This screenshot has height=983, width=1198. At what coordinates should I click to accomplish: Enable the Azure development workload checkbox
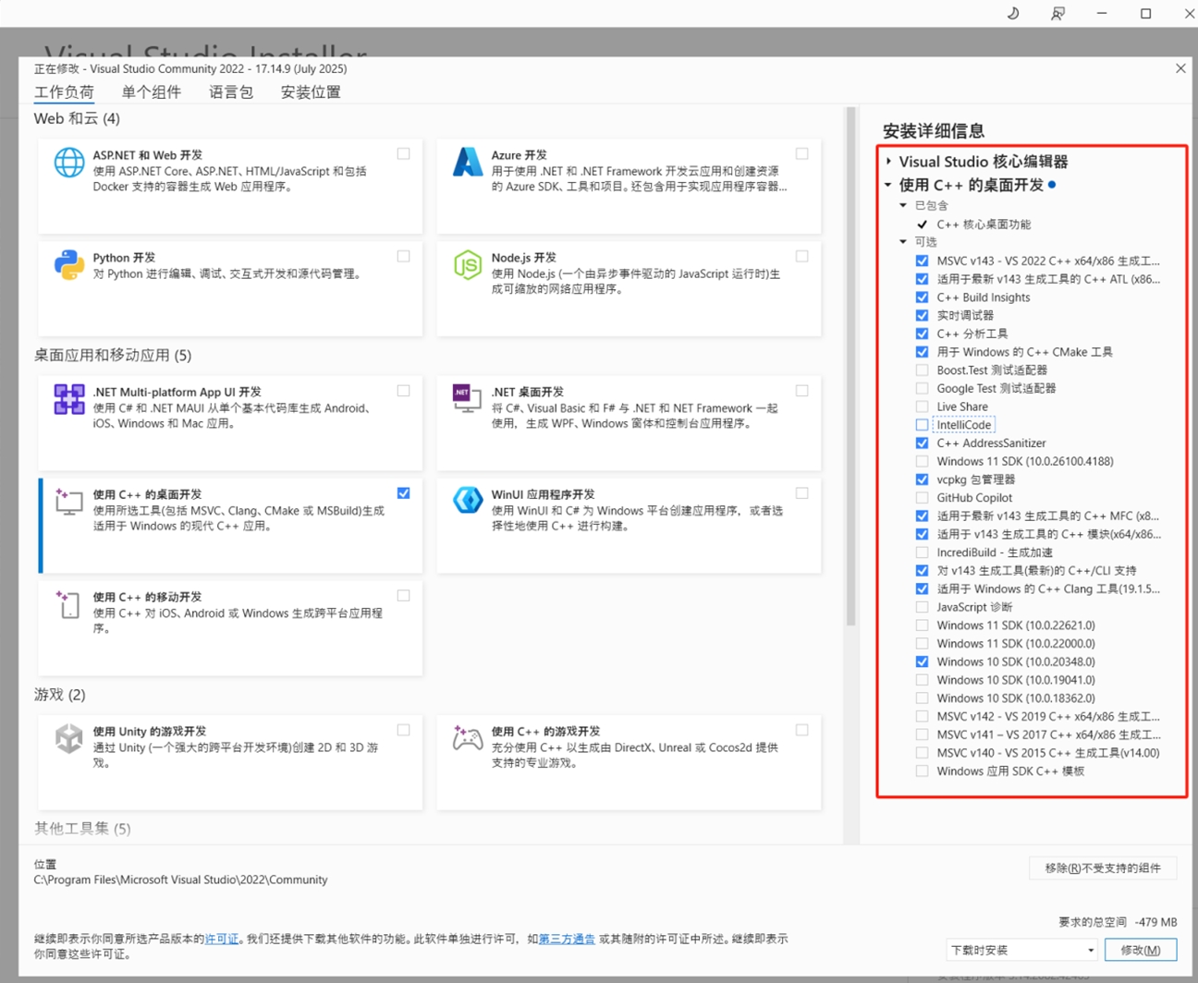(802, 154)
